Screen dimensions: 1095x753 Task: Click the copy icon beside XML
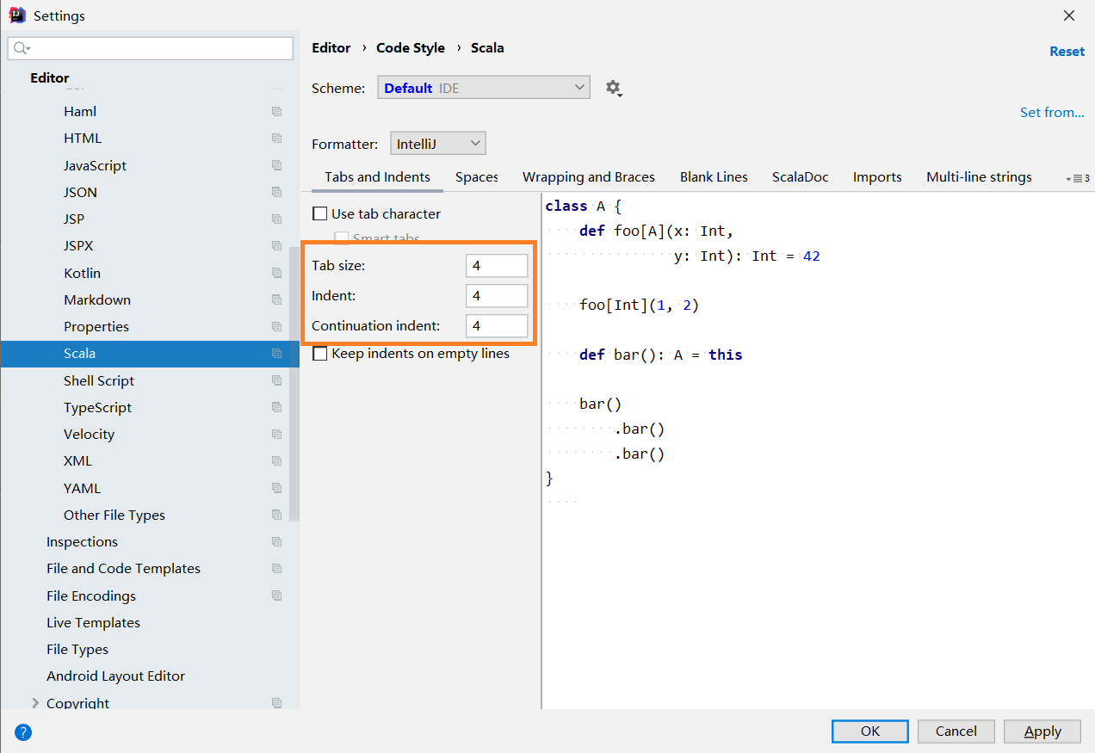(276, 461)
